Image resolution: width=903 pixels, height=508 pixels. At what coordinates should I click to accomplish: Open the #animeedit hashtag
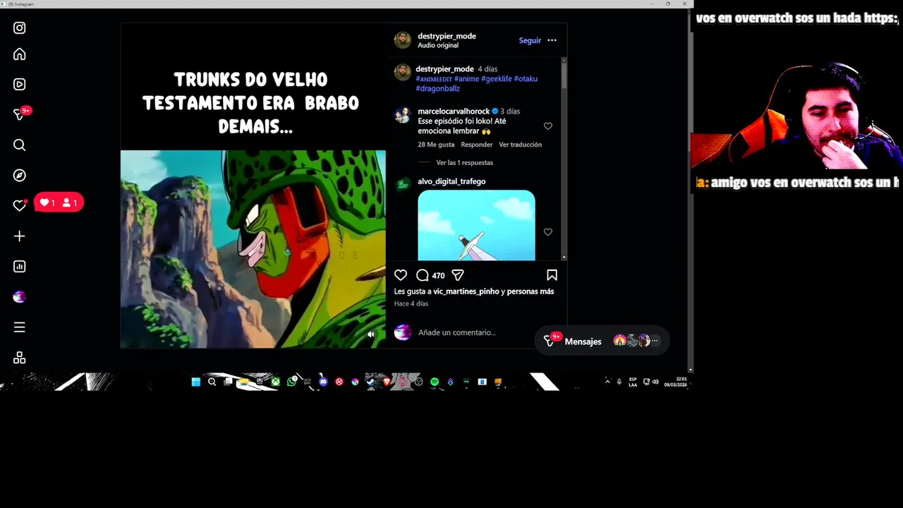434,79
